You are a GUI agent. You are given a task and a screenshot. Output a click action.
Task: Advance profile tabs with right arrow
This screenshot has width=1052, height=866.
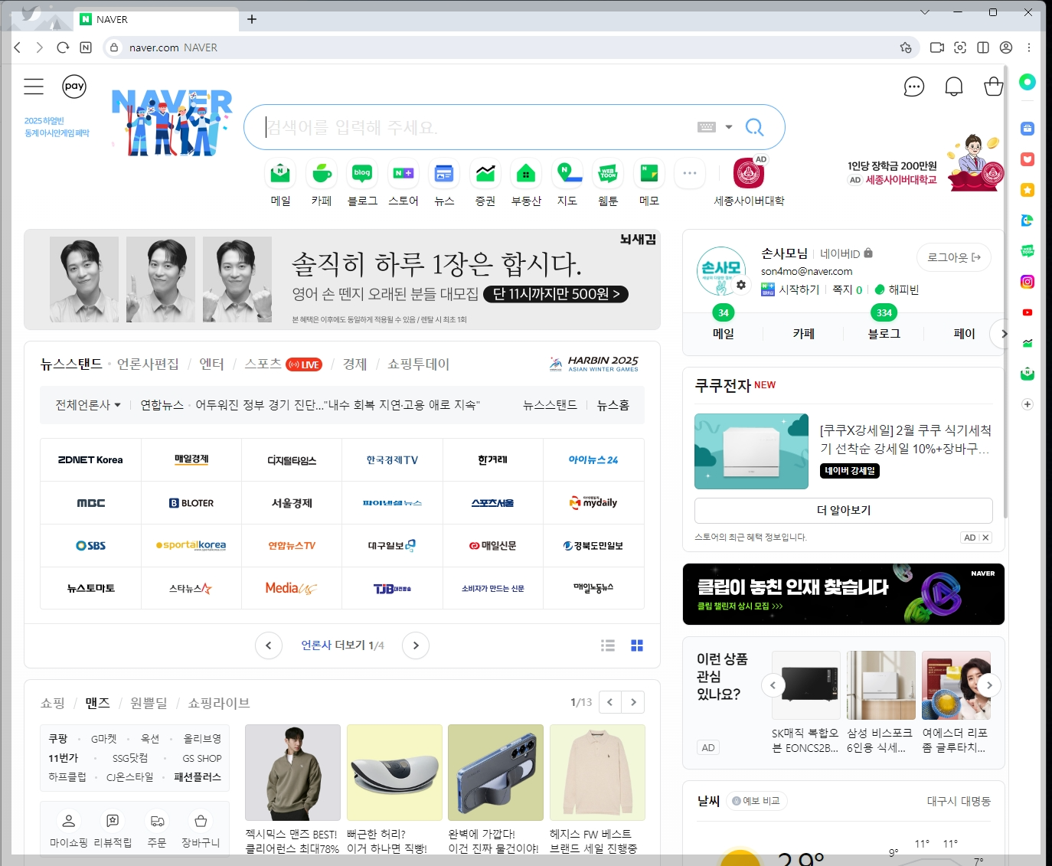tap(1003, 334)
